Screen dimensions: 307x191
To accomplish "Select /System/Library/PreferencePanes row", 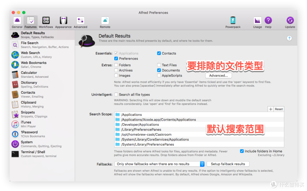I will pos(199,144).
